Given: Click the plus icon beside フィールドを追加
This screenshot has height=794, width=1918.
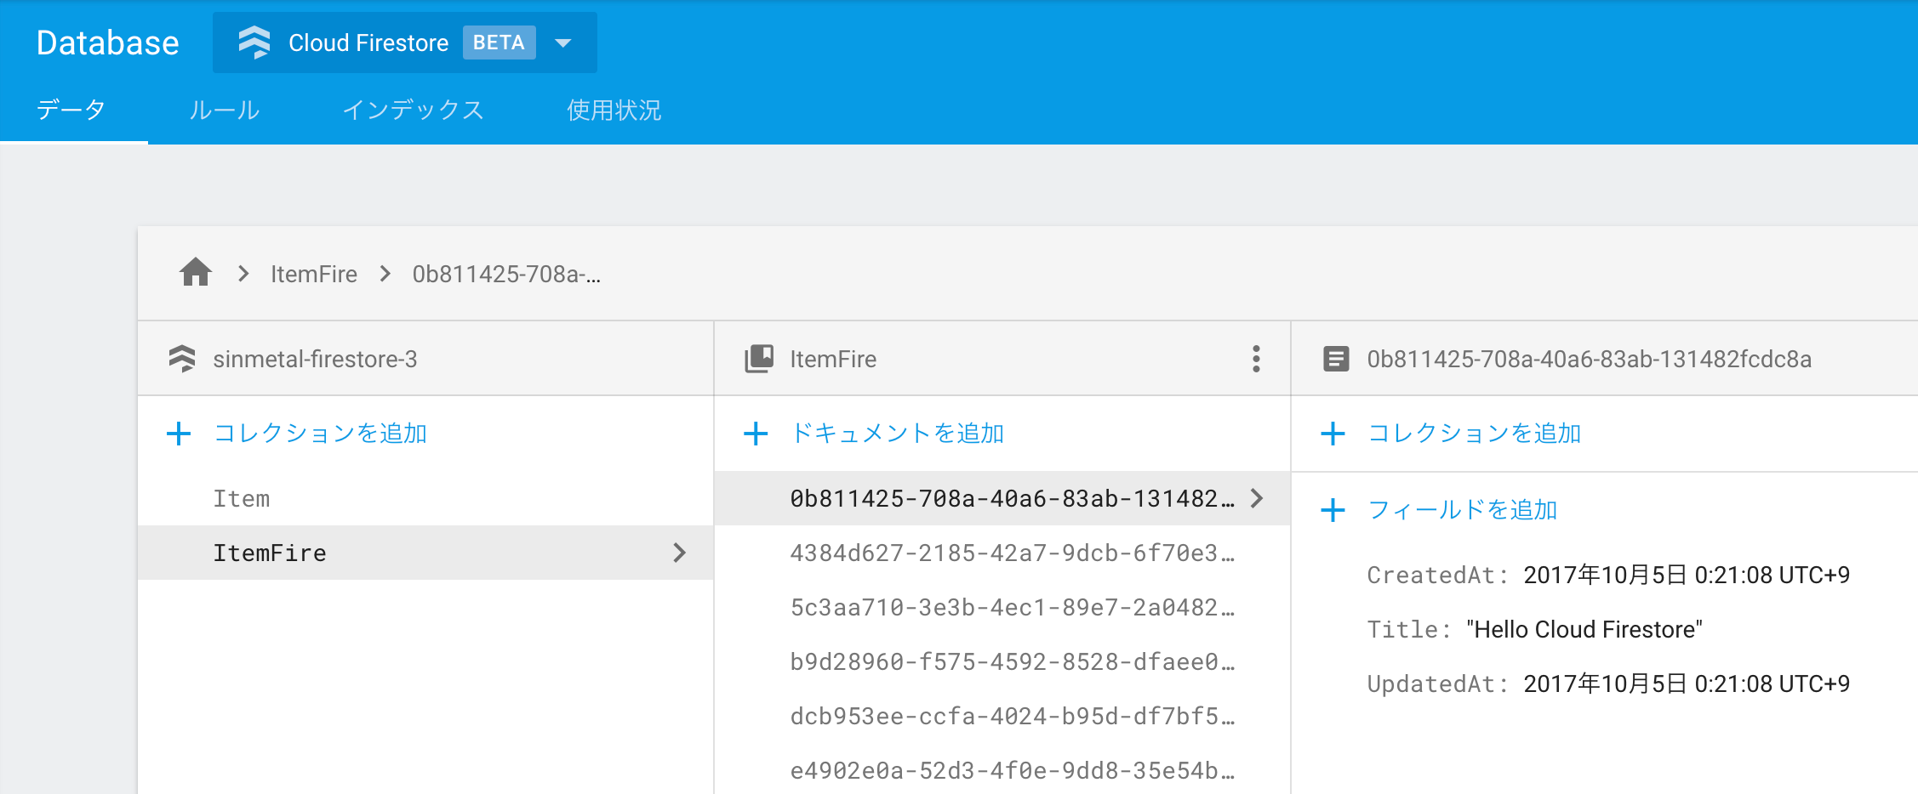Looking at the screenshot, I should (1333, 509).
